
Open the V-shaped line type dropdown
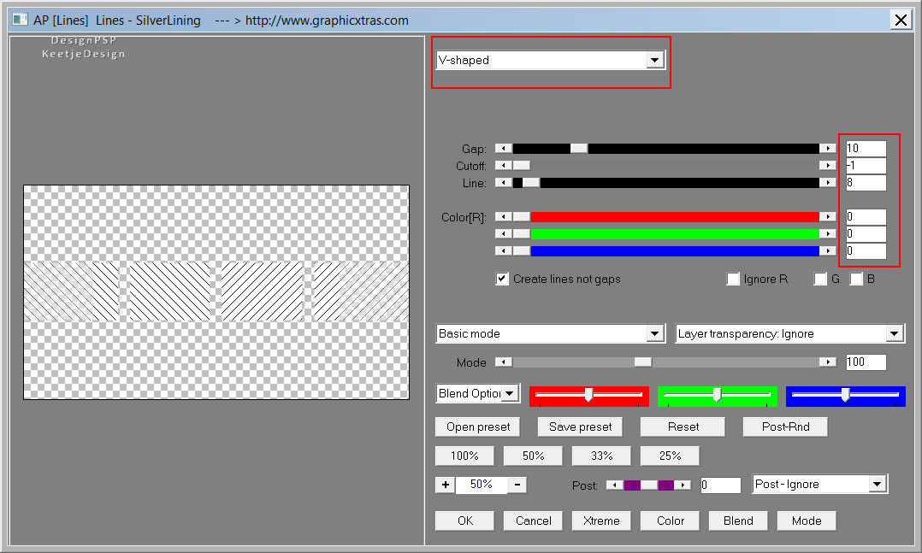pyautogui.click(x=654, y=60)
